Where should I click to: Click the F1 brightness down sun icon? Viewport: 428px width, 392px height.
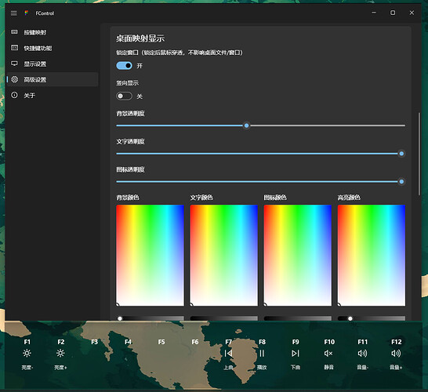27,354
